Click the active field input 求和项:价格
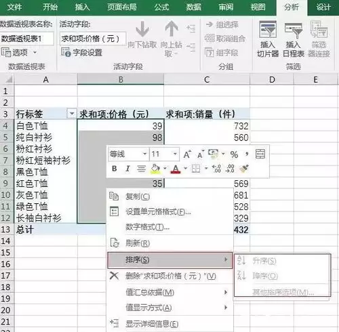The height and width of the screenshot is (332, 339). [x=93, y=39]
